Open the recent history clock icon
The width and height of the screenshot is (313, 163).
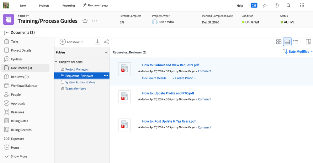[276, 5]
